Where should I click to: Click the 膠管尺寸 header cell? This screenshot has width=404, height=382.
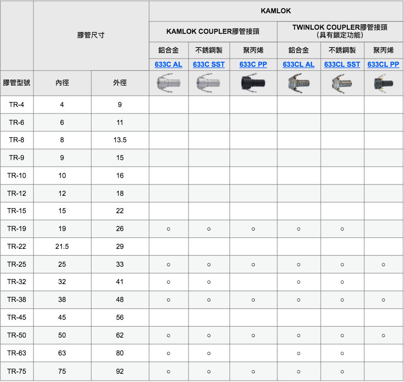(x=91, y=35)
